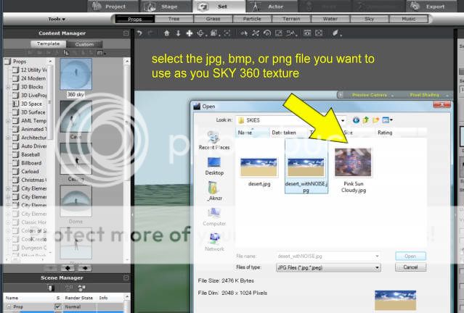Switch to the Export tab
Screen dimensions: 464x313
click(430, 7)
